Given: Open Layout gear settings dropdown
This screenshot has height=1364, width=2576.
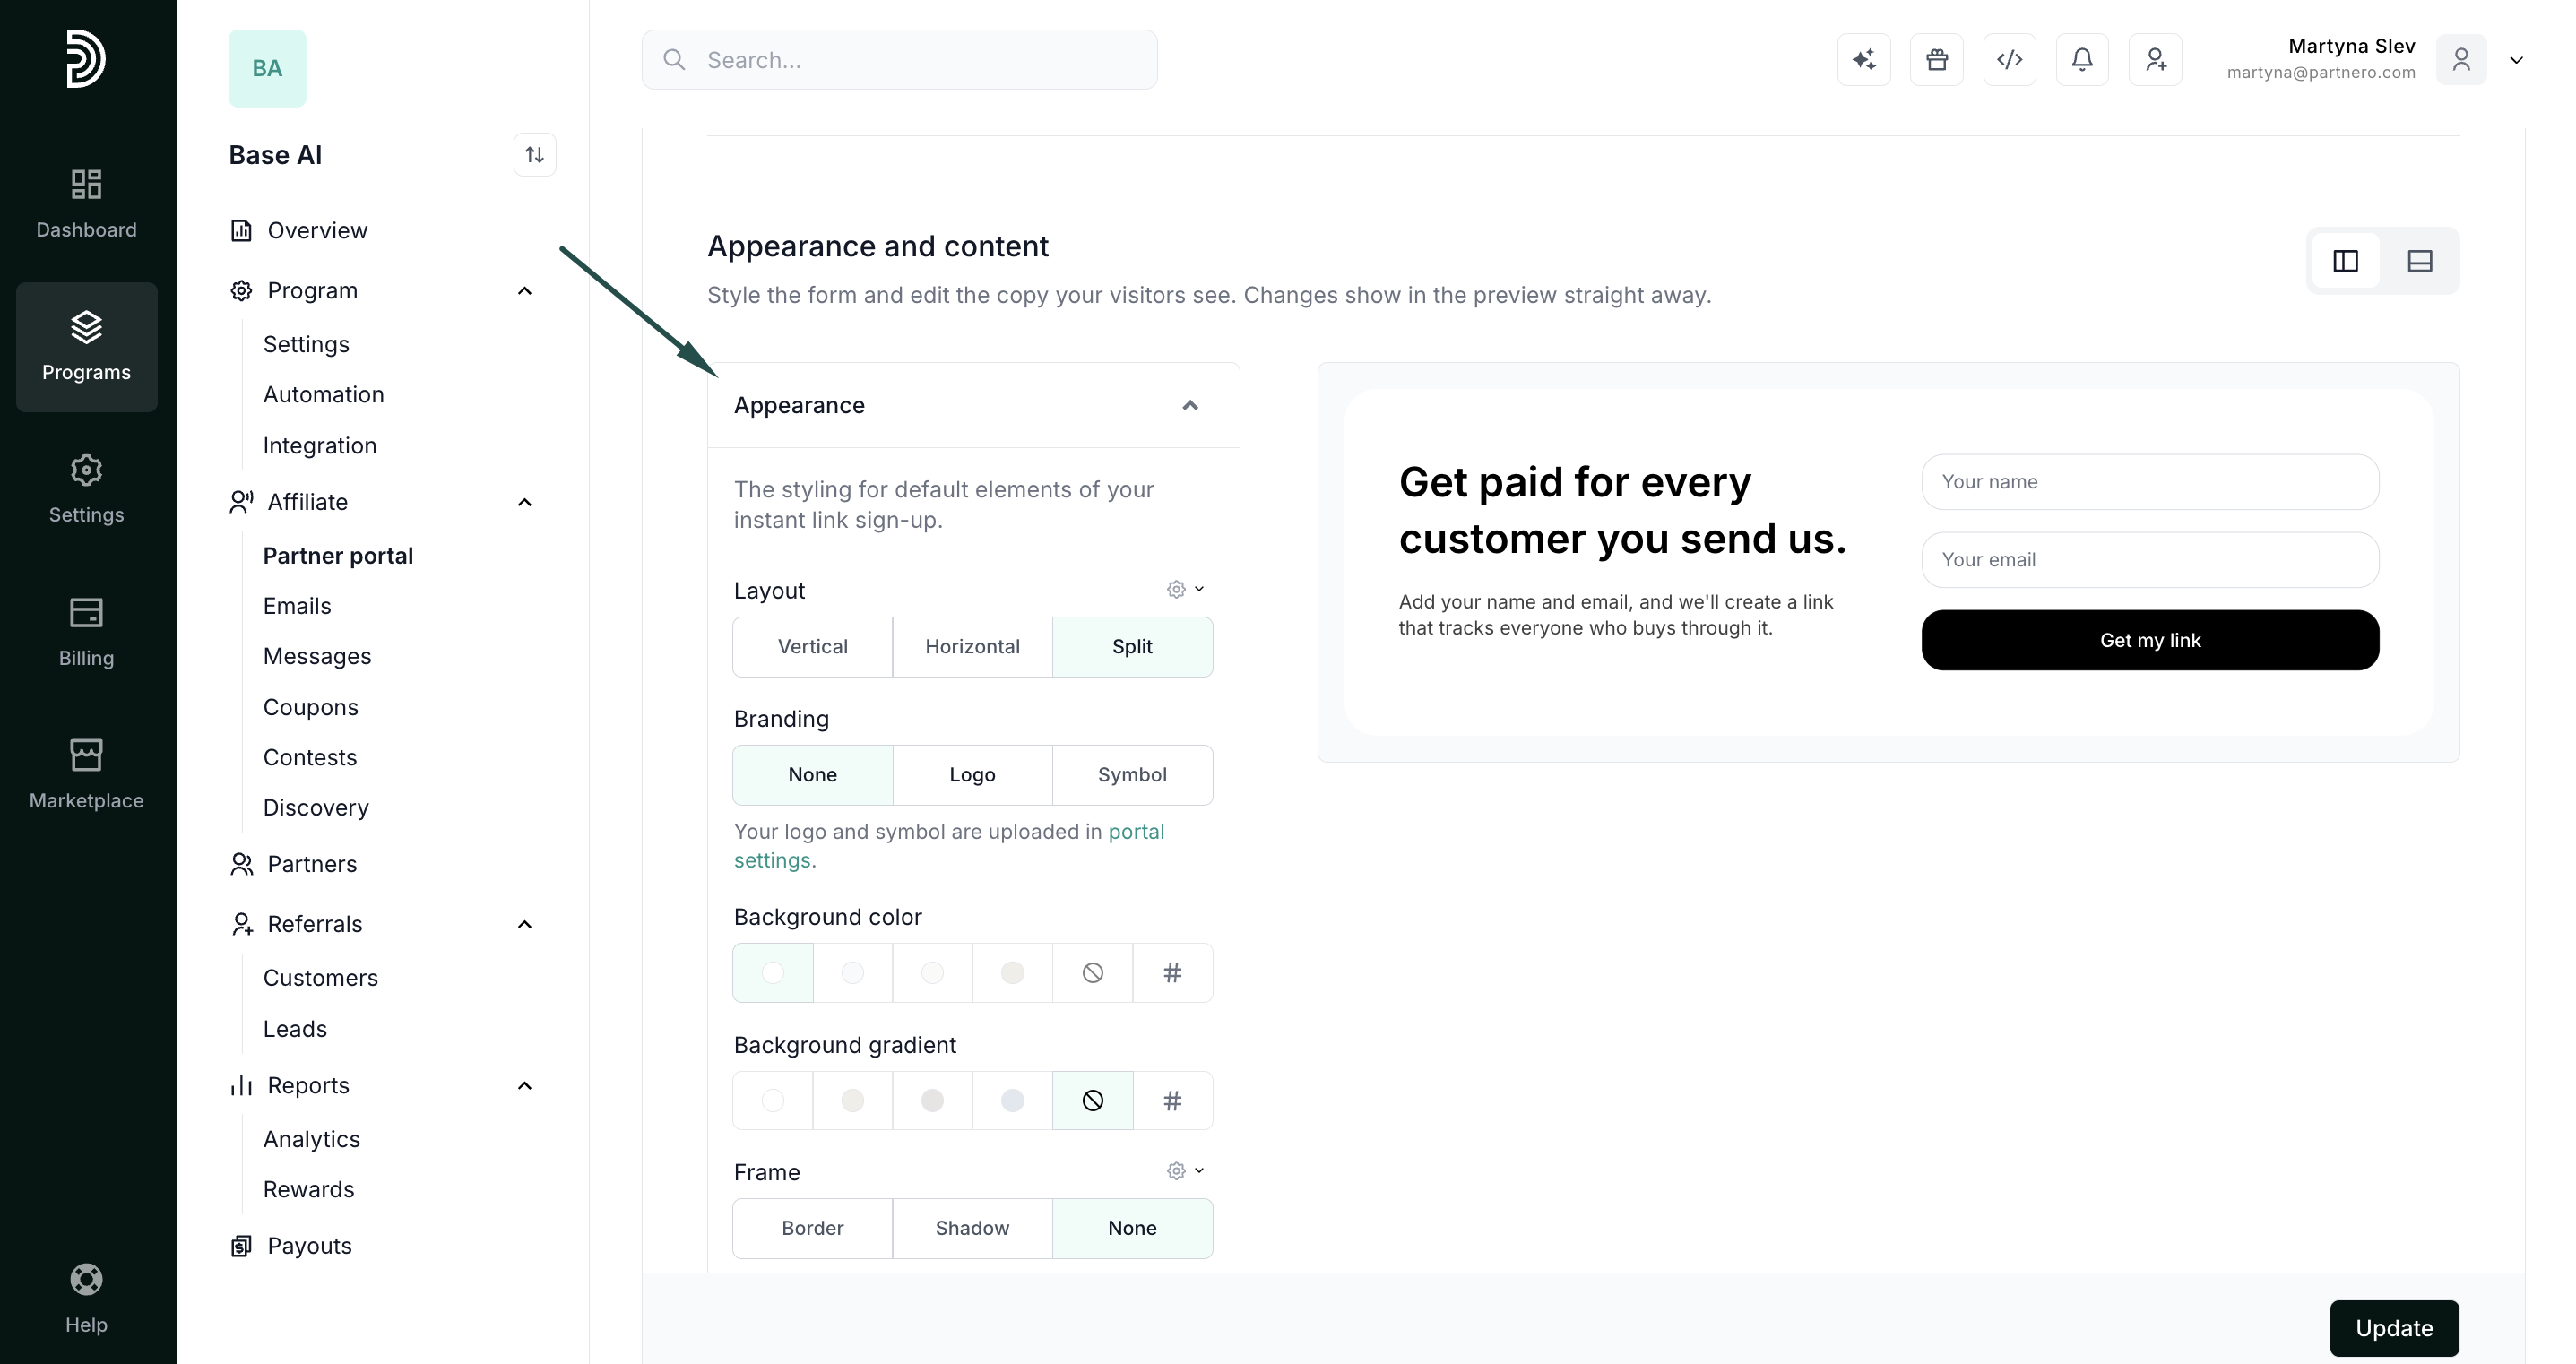Looking at the screenshot, I should pos(1186,590).
